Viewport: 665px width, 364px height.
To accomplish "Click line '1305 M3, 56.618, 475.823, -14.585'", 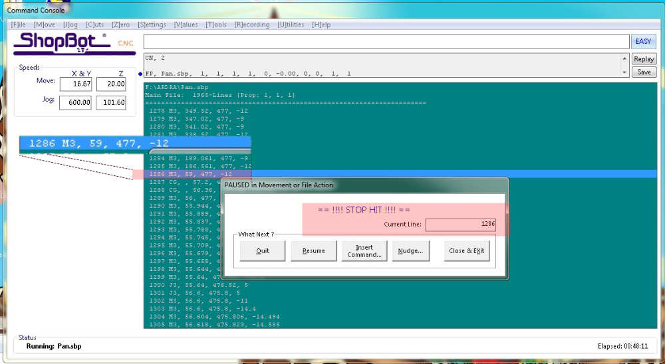I will pyautogui.click(x=214, y=325).
